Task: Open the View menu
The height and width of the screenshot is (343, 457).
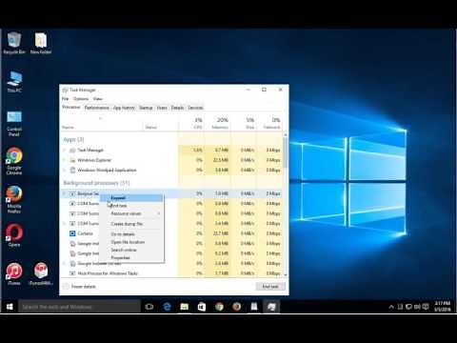Action: click(x=98, y=99)
